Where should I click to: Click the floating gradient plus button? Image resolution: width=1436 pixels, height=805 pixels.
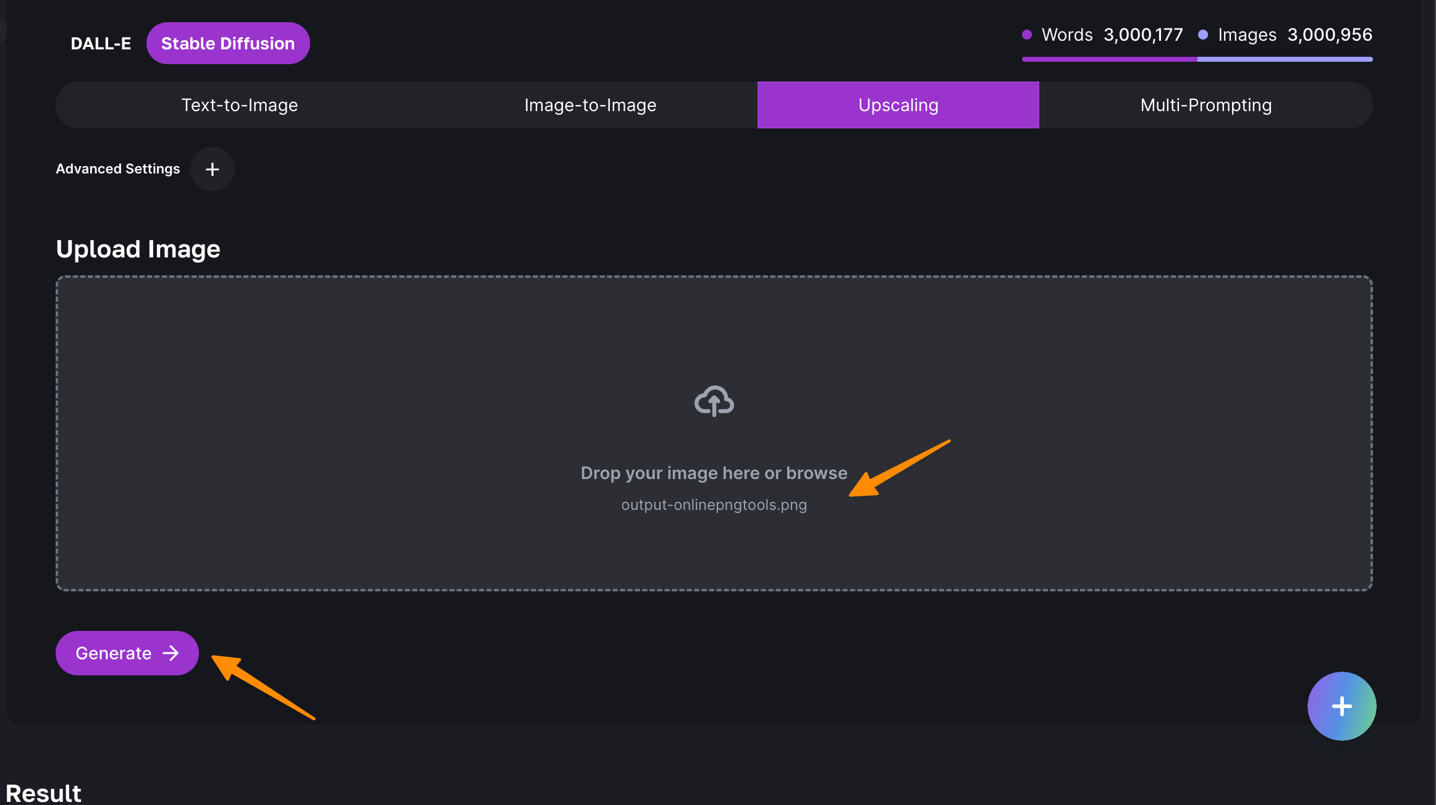[1341, 706]
